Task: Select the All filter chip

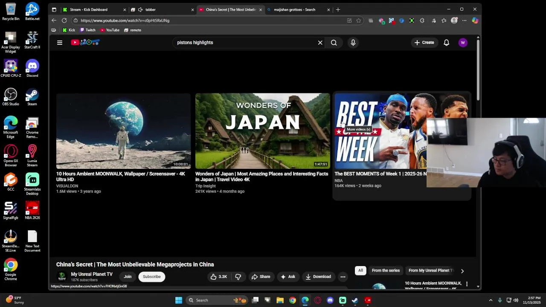Action: click(x=360, y=270)
